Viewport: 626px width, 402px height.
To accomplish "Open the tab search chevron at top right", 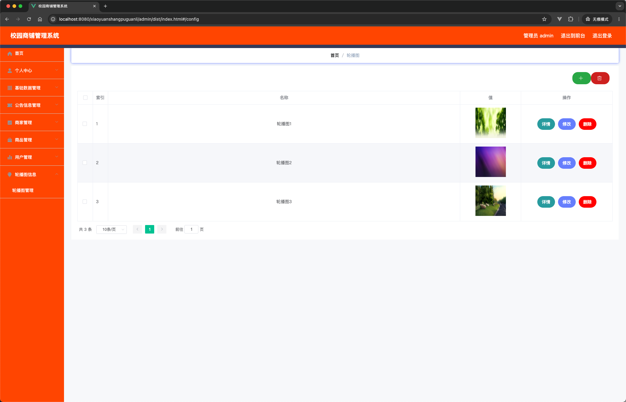I will [620, 6].
